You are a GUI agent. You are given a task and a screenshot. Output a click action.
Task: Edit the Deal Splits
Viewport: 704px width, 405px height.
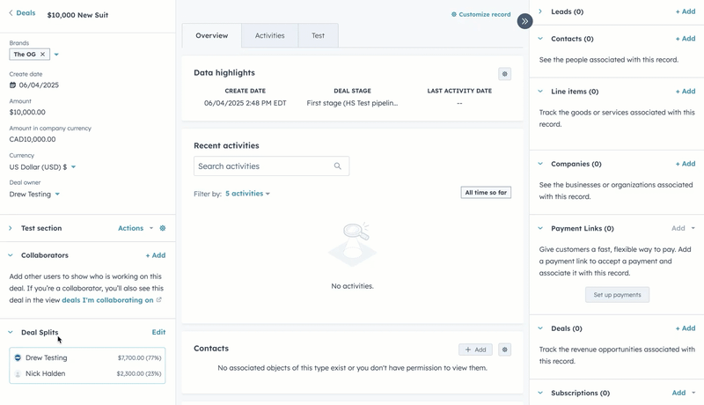coord(158,332)
